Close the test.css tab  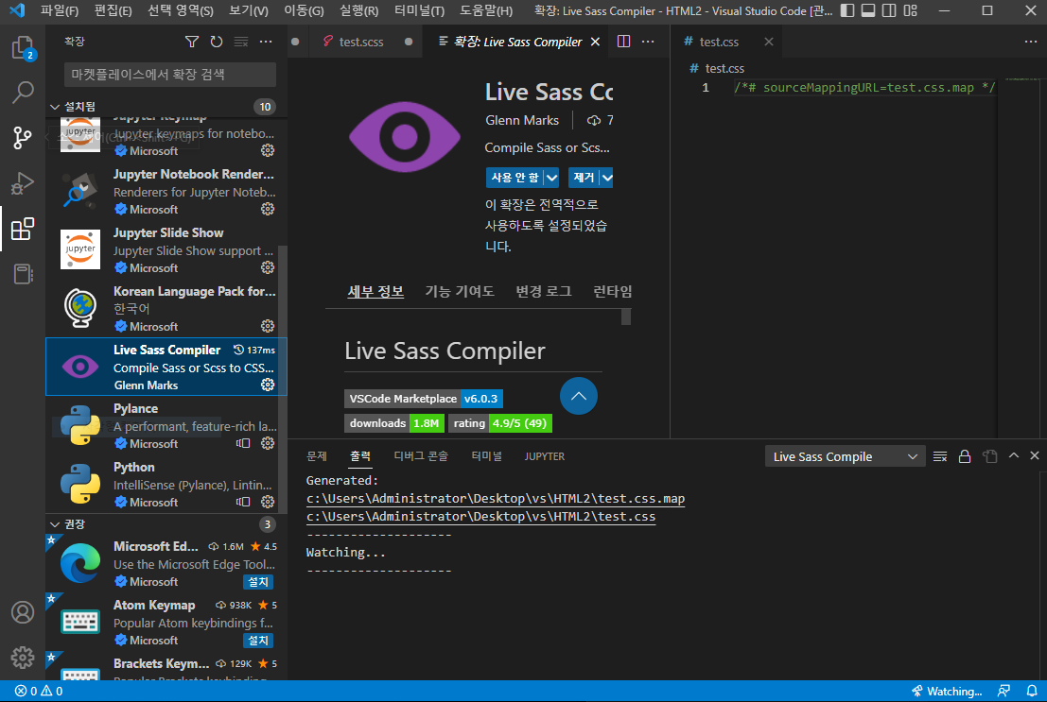point(769,42)
